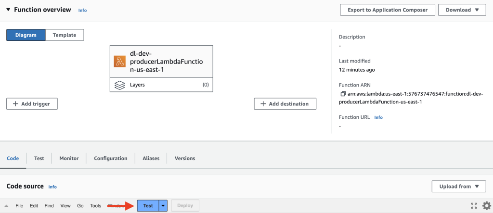
Task: Open the Tools menu in editor
Action: [x=96, y=206]
